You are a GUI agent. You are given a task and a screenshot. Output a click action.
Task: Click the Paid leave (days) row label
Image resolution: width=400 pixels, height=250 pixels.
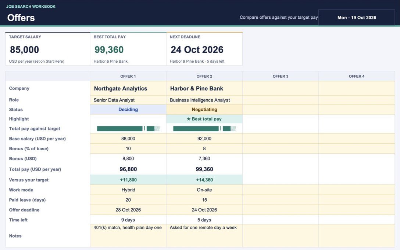click(x=27, y=200)
